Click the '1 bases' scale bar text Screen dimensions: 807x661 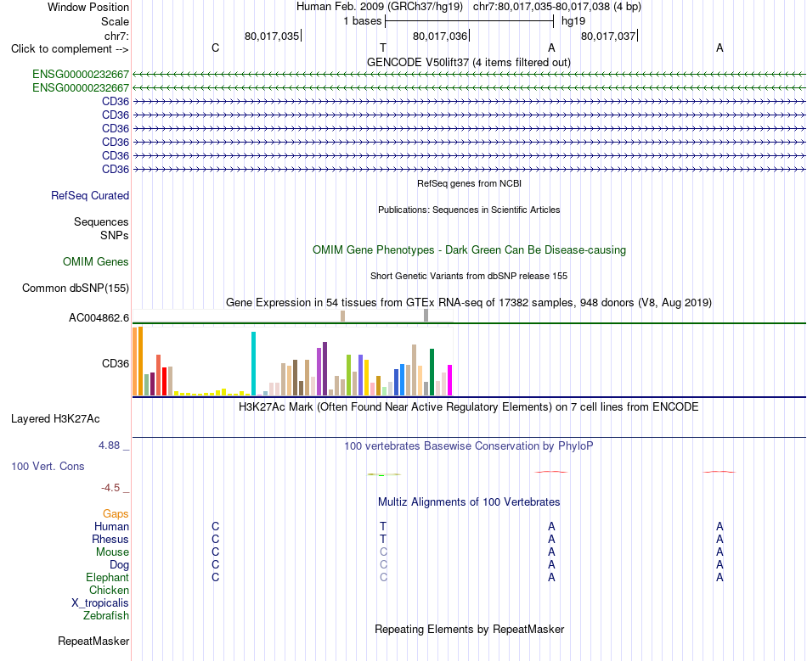click(x=363, y=21)
